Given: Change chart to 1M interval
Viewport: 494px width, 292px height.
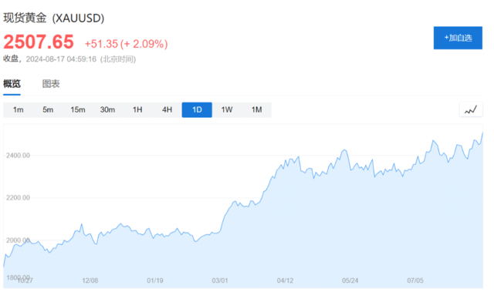Looking at the screenshot, I should click(256, 109).
